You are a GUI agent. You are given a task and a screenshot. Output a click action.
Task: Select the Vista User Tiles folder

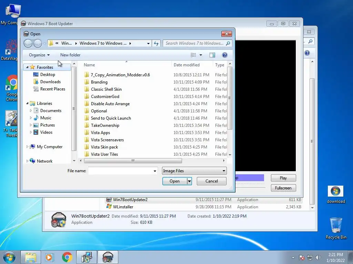point(104,154)
